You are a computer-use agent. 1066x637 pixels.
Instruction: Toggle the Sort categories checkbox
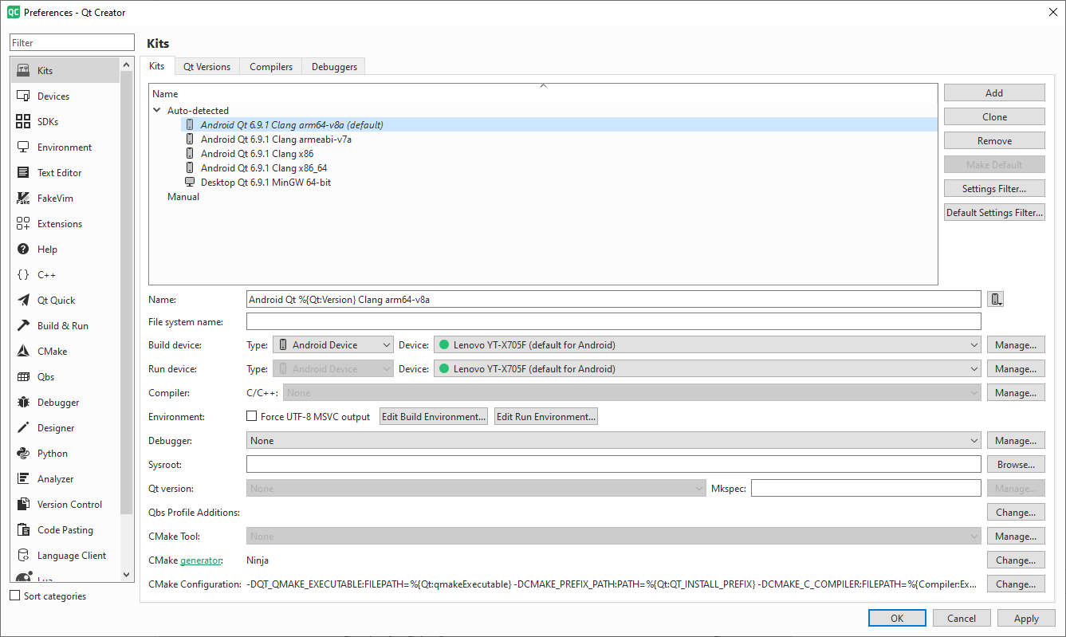pos(15,596)
